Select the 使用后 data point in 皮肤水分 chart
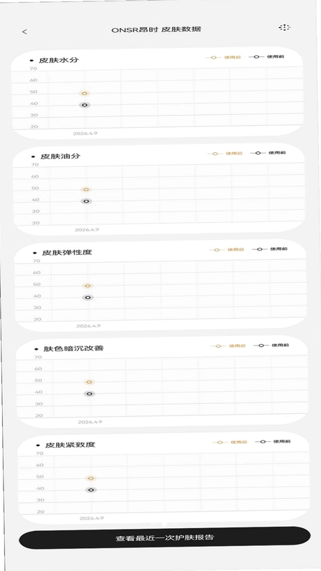Image resolution: width=321 pixels, height=571 pixels. 84,94
